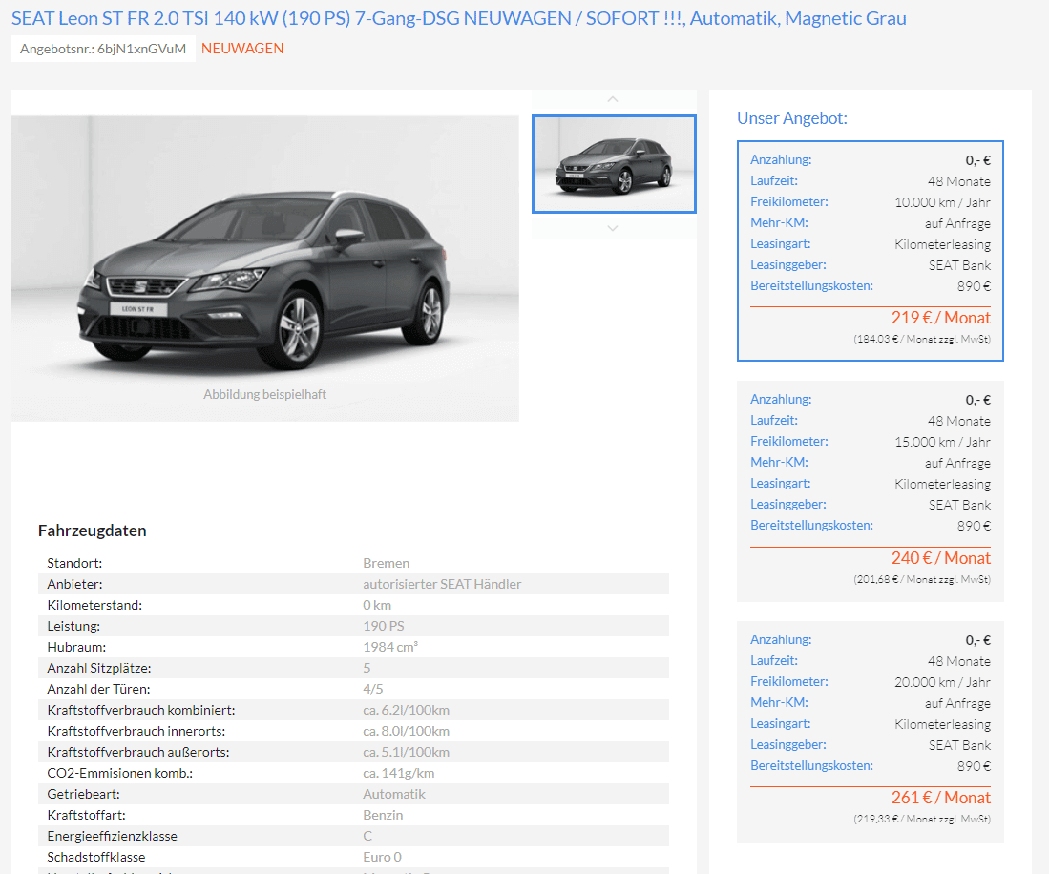
Task: Click the SEAT Leon ST FR page title
Action: click(459, 18)
